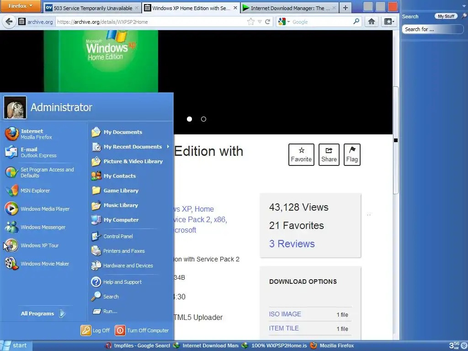Screen dimensions: 468x351
Task: Open My Computer
Action: [115, 220]
